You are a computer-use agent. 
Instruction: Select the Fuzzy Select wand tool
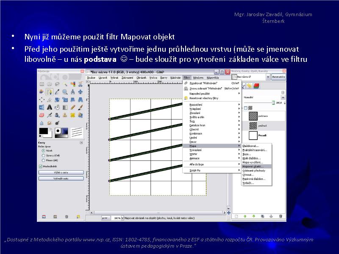coord(65,84)
